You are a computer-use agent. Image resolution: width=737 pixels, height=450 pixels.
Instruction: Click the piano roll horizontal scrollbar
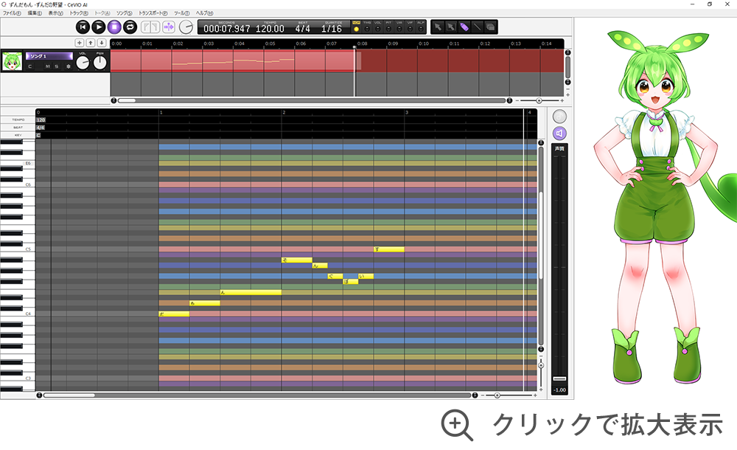(257, 395)
